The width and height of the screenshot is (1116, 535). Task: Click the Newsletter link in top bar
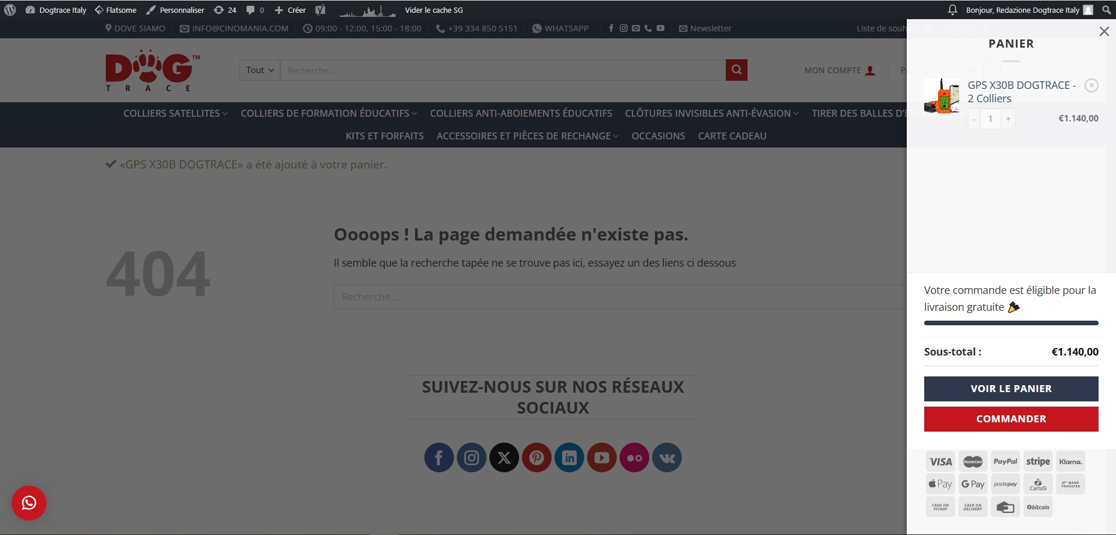[705, 28]
